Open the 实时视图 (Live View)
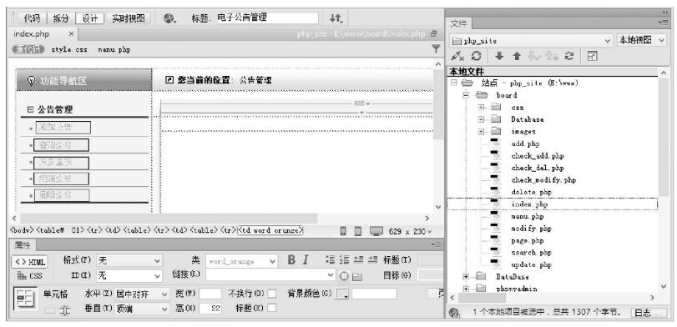 pos(128,18)
